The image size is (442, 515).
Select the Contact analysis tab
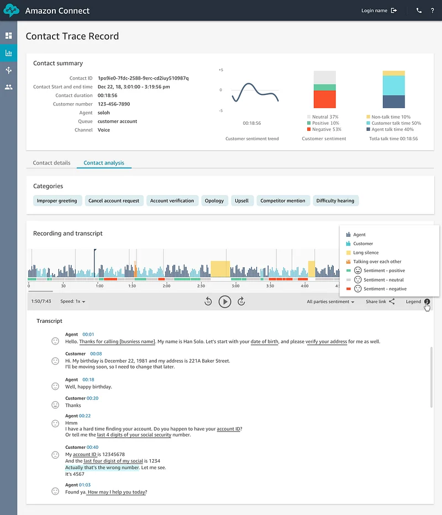coord(104,163)
